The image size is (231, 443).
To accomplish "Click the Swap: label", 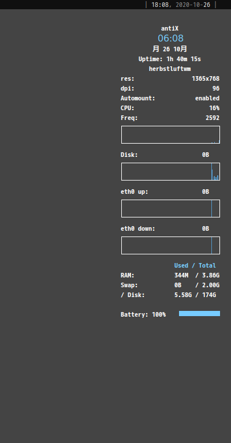I will click(x=129, y=285).
